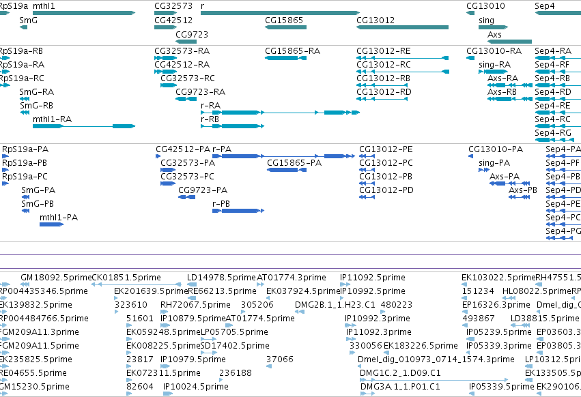This screenshot has height=397, width=581.
Task: Select the sing-RA transcript label
Action: [495, 65]
